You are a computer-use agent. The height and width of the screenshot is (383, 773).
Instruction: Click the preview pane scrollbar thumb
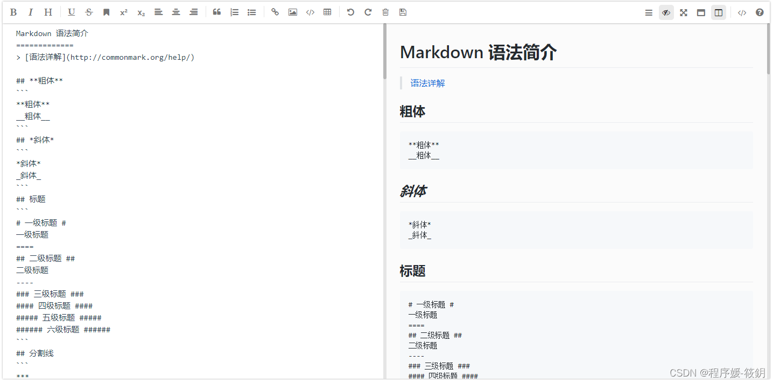[769, 48]
